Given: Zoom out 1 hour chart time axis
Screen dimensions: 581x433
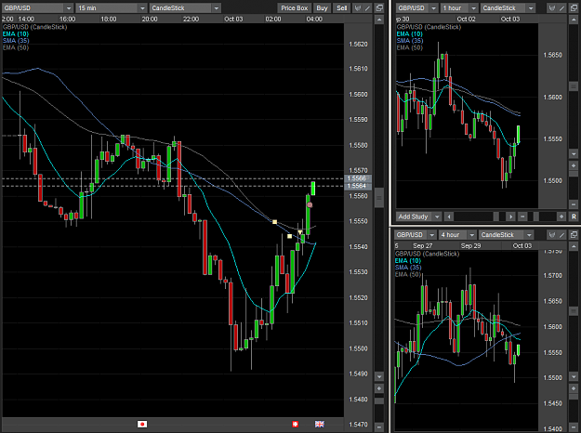Looking at the screenshot, I should click(x=522, y=216).
